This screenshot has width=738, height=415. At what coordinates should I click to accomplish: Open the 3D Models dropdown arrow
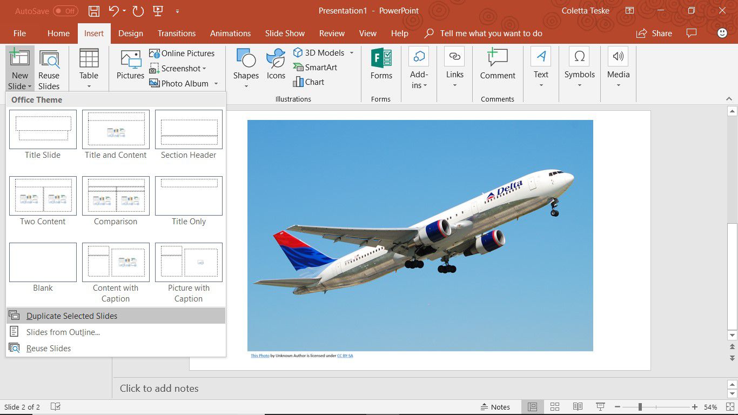click(352, 53)
